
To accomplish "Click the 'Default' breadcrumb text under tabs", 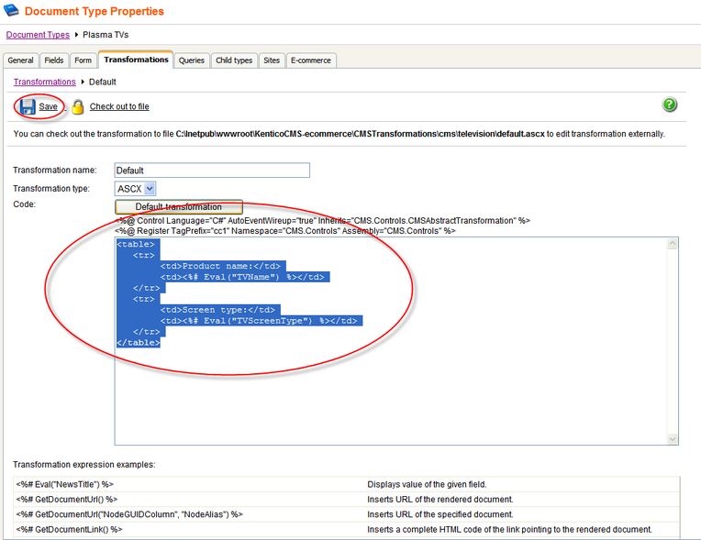I will 103,82.
